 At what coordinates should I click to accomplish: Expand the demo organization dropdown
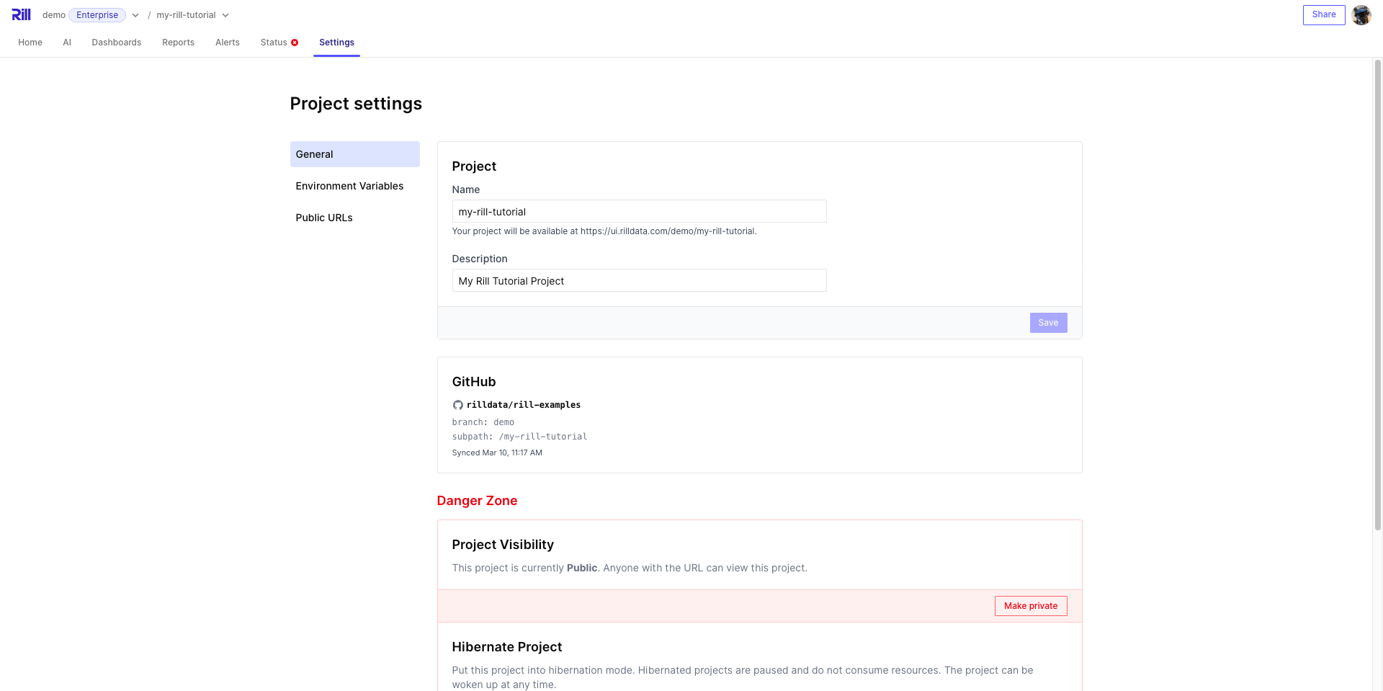point(135,14)
